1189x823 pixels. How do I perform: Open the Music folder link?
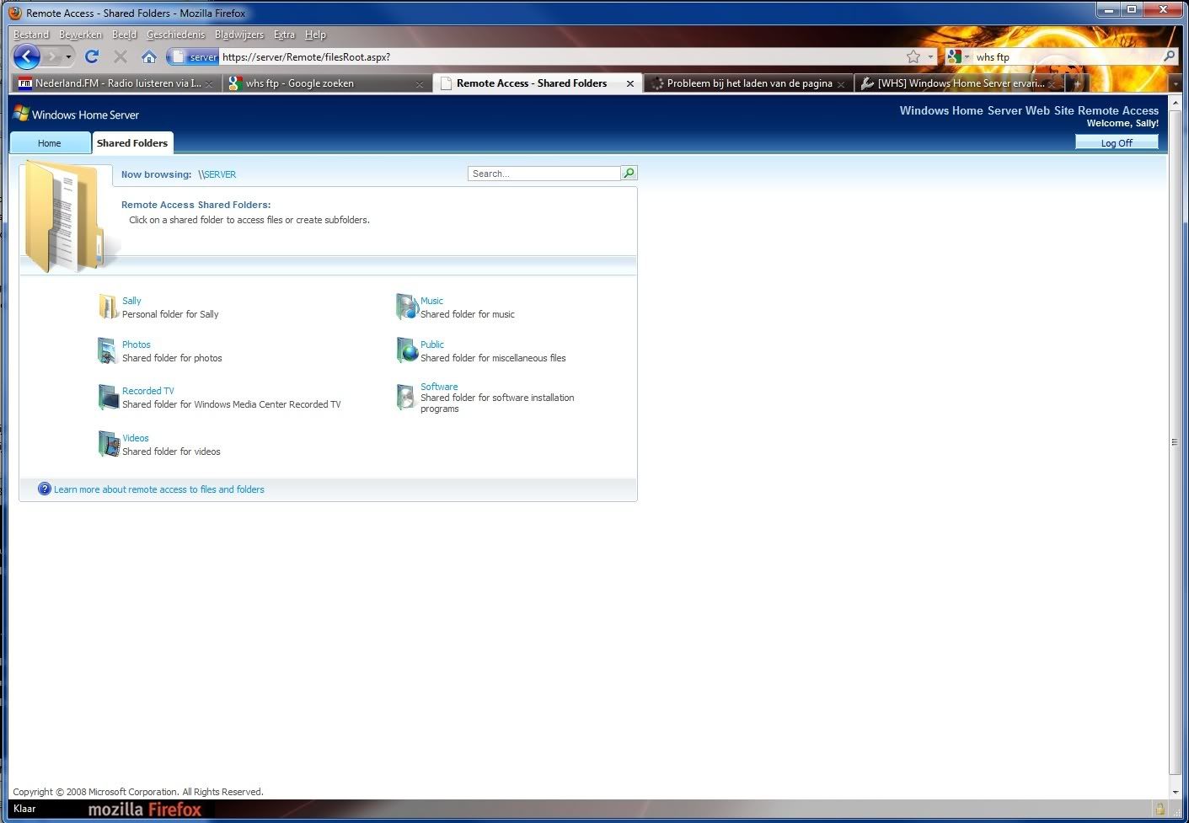(x=431, y=301)
